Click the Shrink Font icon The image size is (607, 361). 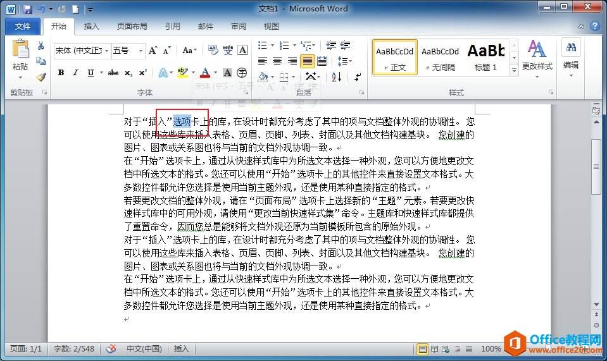pos(166,50)
